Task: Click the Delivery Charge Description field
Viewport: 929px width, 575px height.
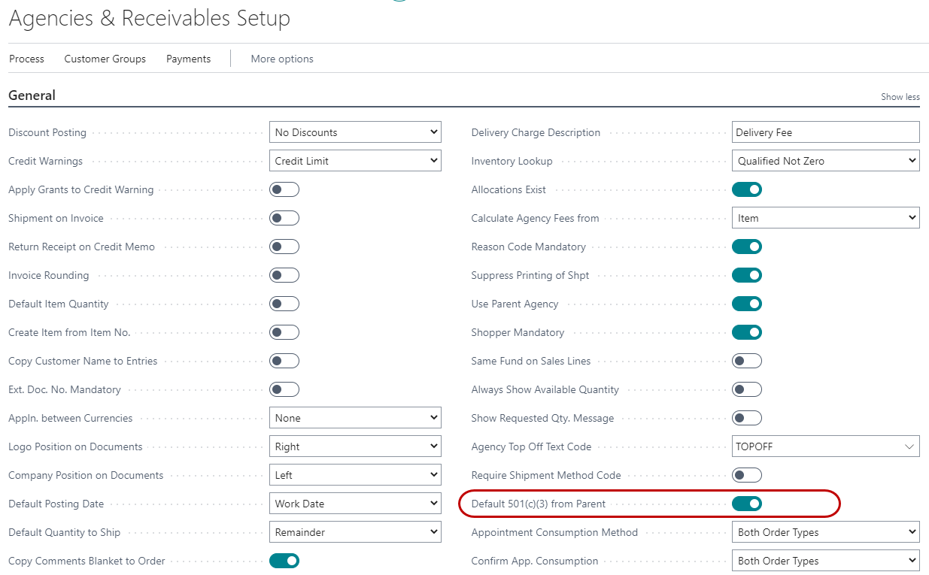Action: click(x=825, y=132)
